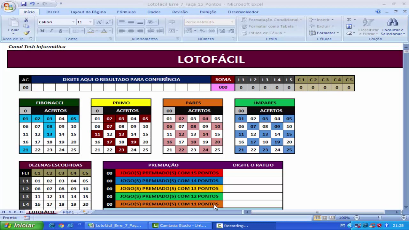Image resolution: width=409 pixels, height=230 pixels.
Task: Toggle top vertical alignment
Action: [121, 22]
